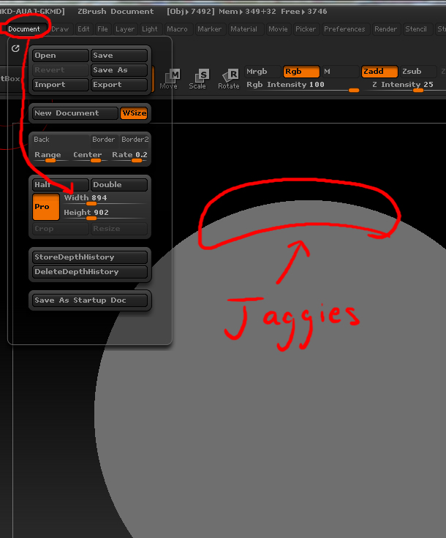Click the New Document button

[75, 113]
